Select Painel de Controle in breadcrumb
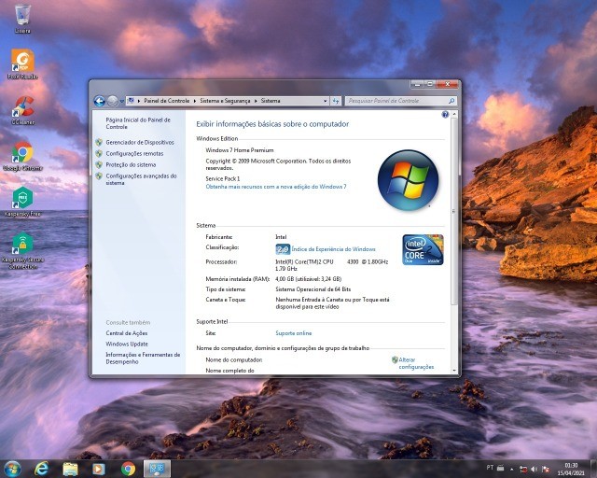The width and height of the screenshot is (597, 478). (x=166, y=101)
